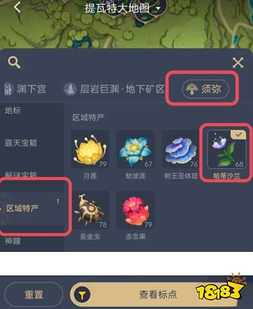Click the dropdown arrow beside the map title

pyautogui.click(x=158, y=9)
